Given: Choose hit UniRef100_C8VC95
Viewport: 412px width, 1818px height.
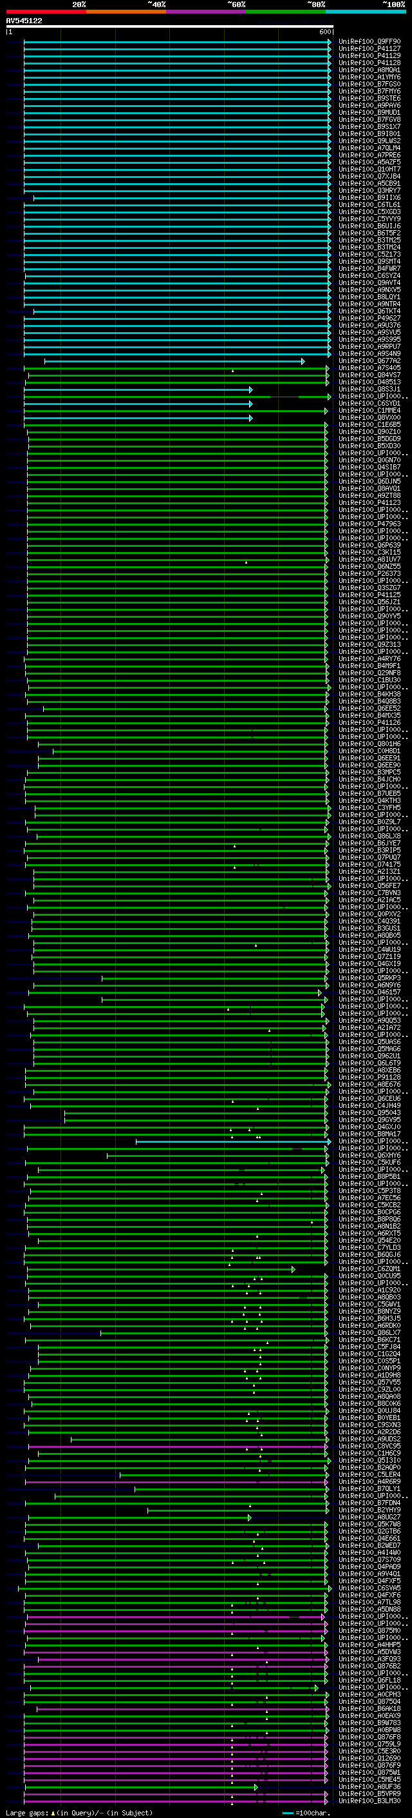Looking at the screenshot, I should click(x=369, y=1446).
